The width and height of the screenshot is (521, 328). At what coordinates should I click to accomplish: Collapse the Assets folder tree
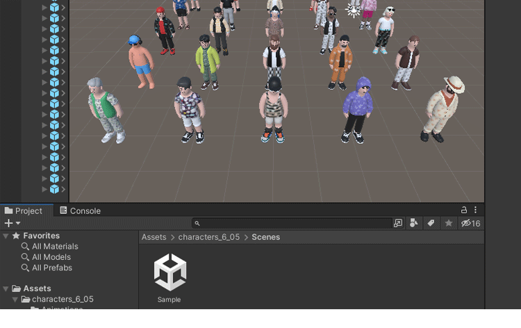click(x=6, y=289)
